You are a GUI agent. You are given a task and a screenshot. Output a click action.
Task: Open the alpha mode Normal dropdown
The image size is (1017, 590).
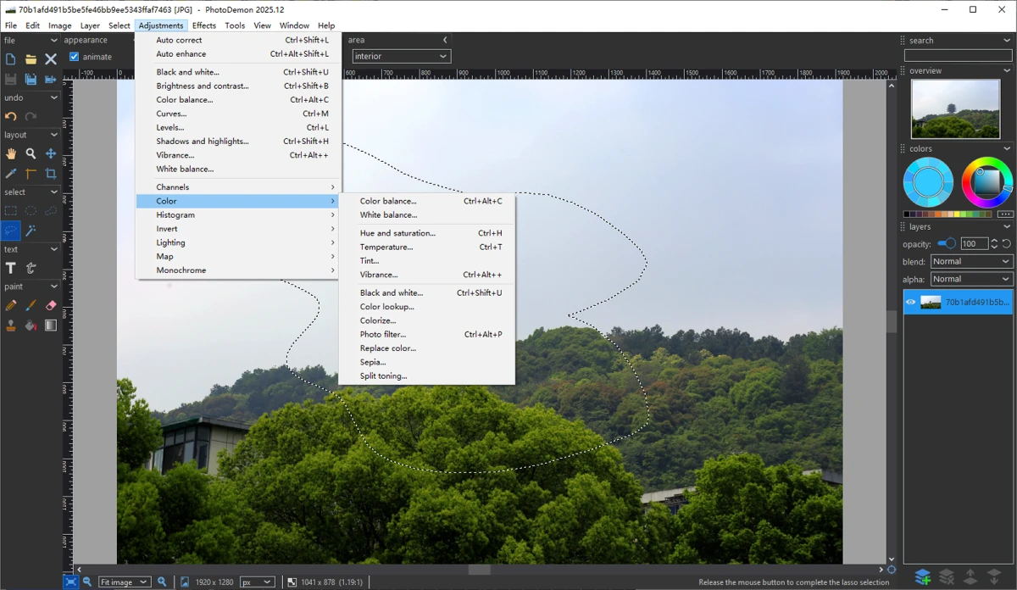[x=971, y=279]
